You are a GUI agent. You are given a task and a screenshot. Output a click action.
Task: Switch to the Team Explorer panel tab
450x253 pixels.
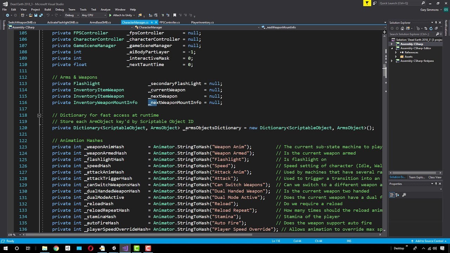pyautogui.click(x=417, y=177)
